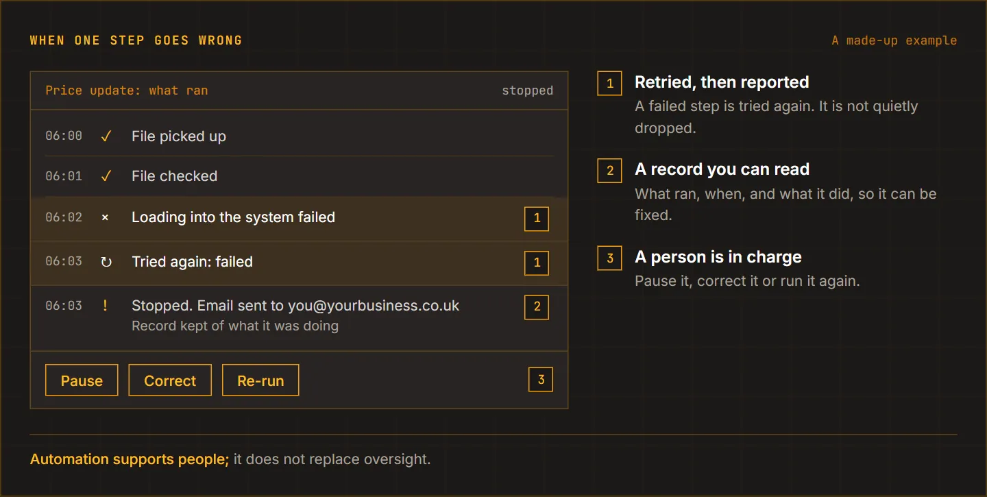This screenshot has width=987, height=497.
Task: Select the number 3 badge beside the Re-run button
Action: tap(541, 380)
